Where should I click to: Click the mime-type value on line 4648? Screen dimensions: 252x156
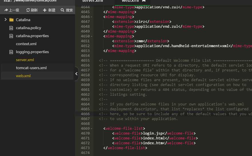[157, 27]
